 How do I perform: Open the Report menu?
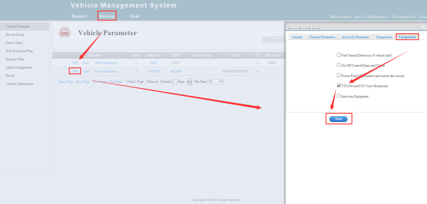coord(79,16)
